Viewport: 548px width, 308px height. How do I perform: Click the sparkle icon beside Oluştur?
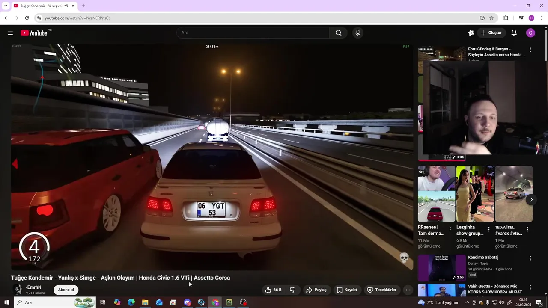click(x=471, y=33)
